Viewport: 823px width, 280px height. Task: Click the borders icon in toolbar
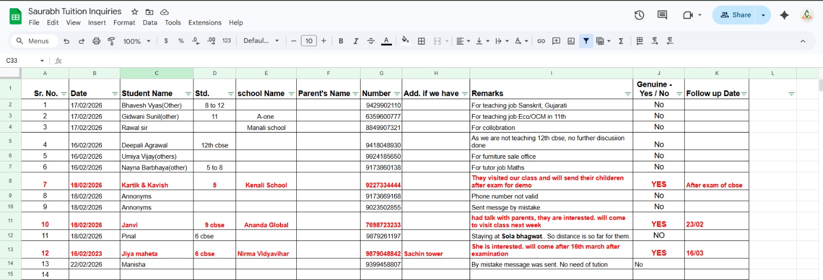pos(421,41)
